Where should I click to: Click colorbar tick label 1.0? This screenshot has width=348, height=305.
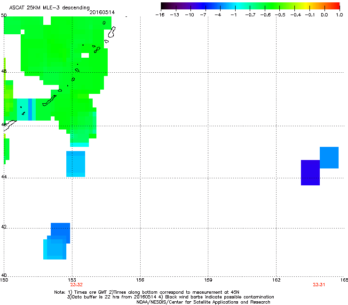[340, 15]
